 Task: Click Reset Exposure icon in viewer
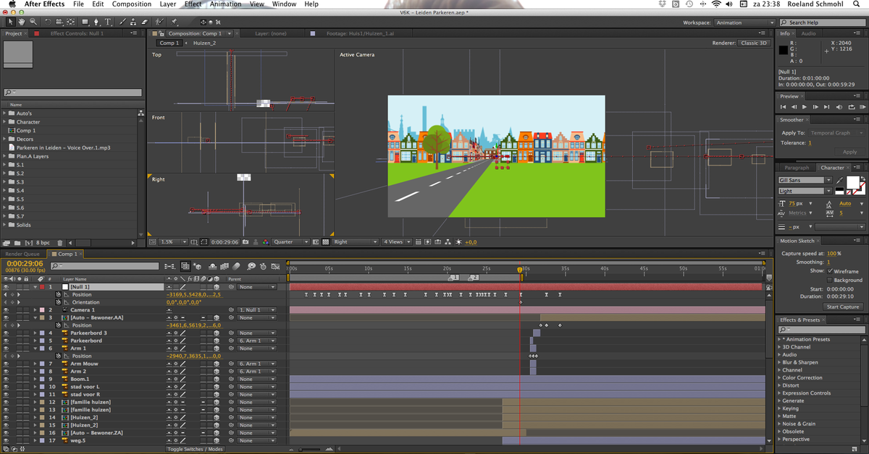(x=458, y=241)
